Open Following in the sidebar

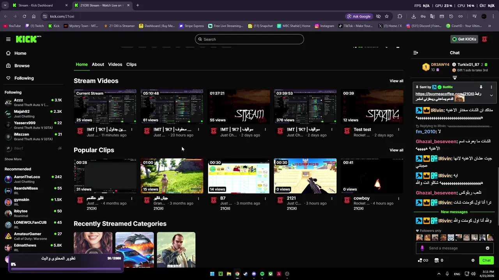pos(24,78)
